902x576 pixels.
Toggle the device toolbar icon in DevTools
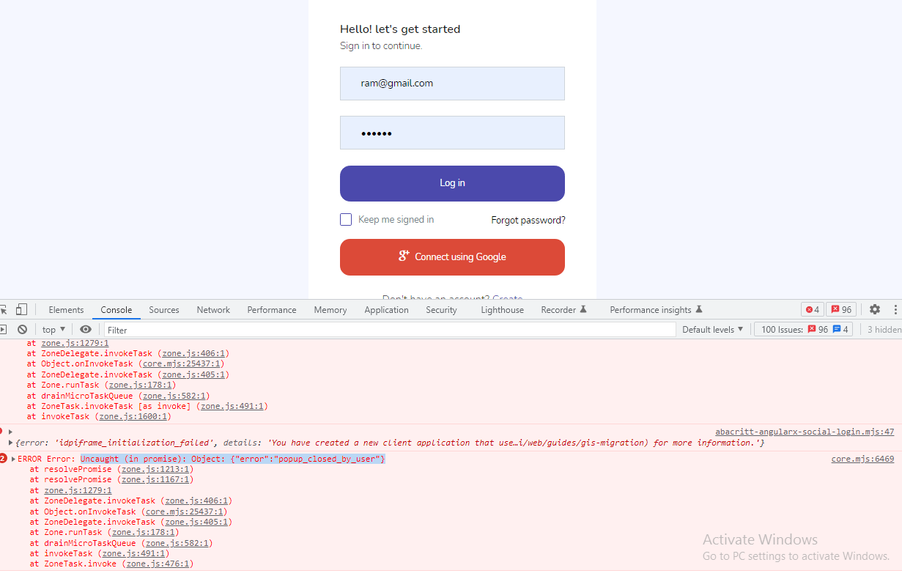pyautogui.click(x=22, y=309)
